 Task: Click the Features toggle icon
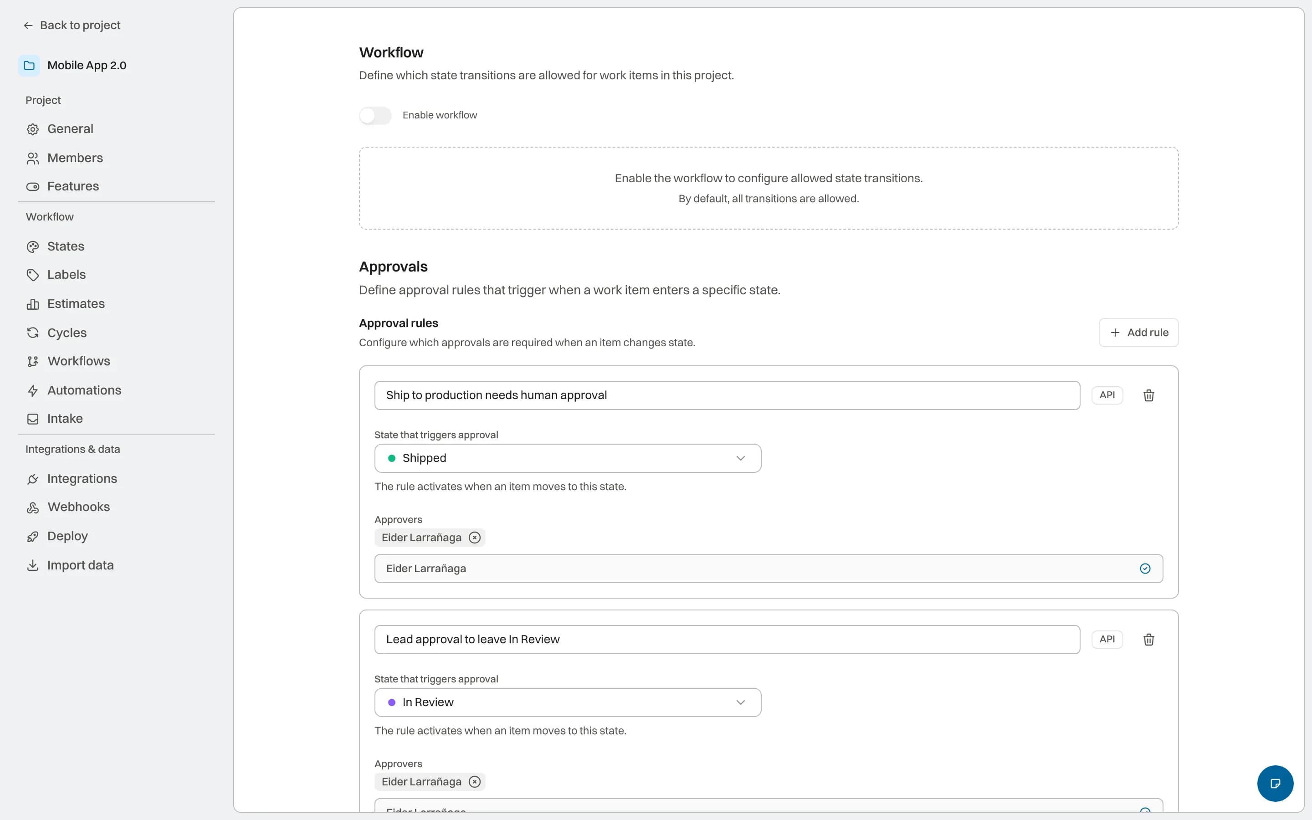pyautogui.click(x=33, y=187)
